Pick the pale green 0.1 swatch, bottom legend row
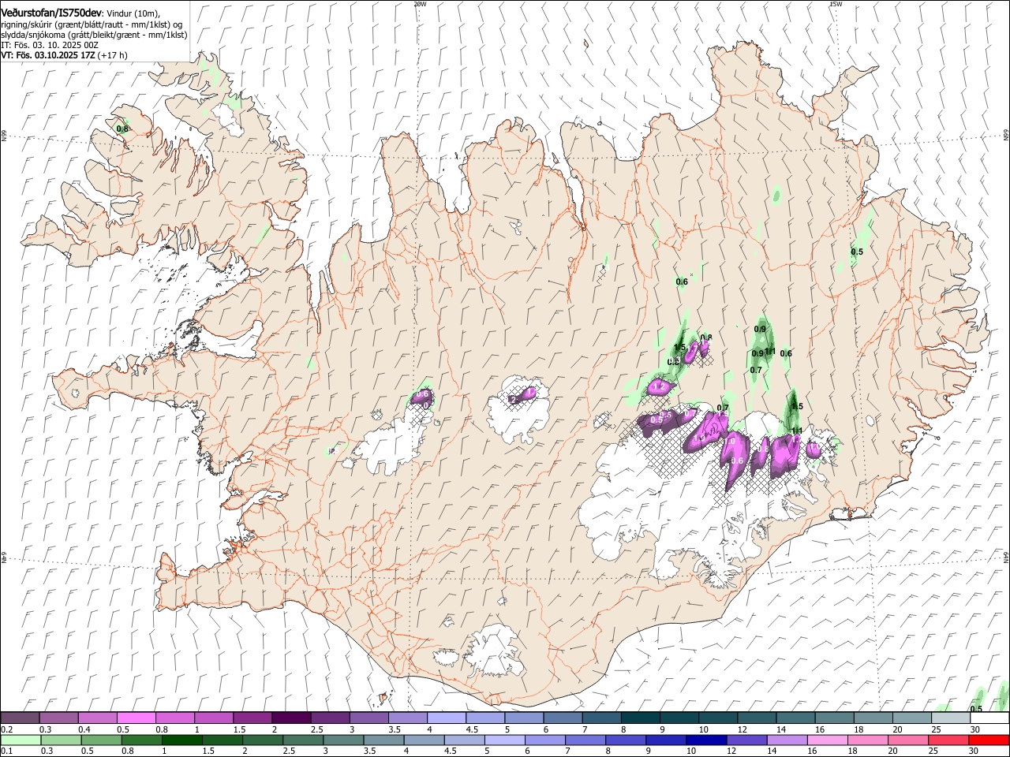This screenshot has width=1010, height=757. [x=21, y=740]
